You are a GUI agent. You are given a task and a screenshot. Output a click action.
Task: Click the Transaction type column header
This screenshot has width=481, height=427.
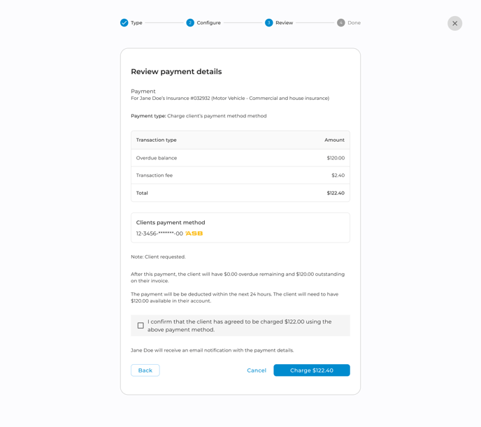point(157,140)
